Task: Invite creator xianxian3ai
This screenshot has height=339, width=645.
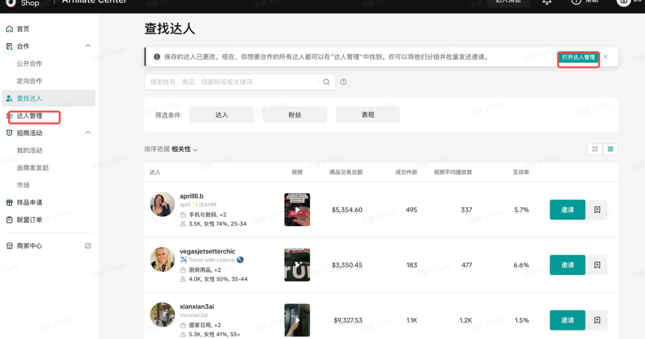Action: (567, 320)
